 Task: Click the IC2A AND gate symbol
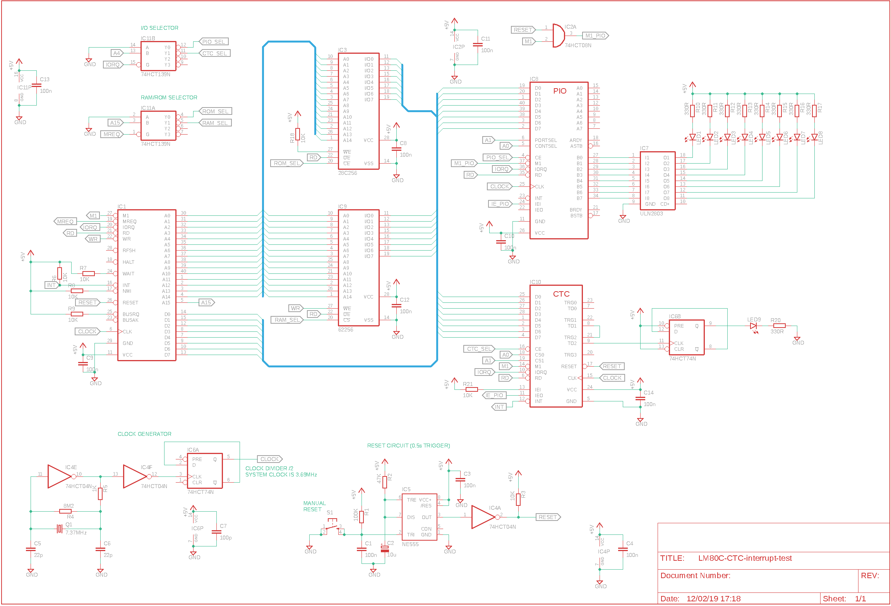pos(558,36)
